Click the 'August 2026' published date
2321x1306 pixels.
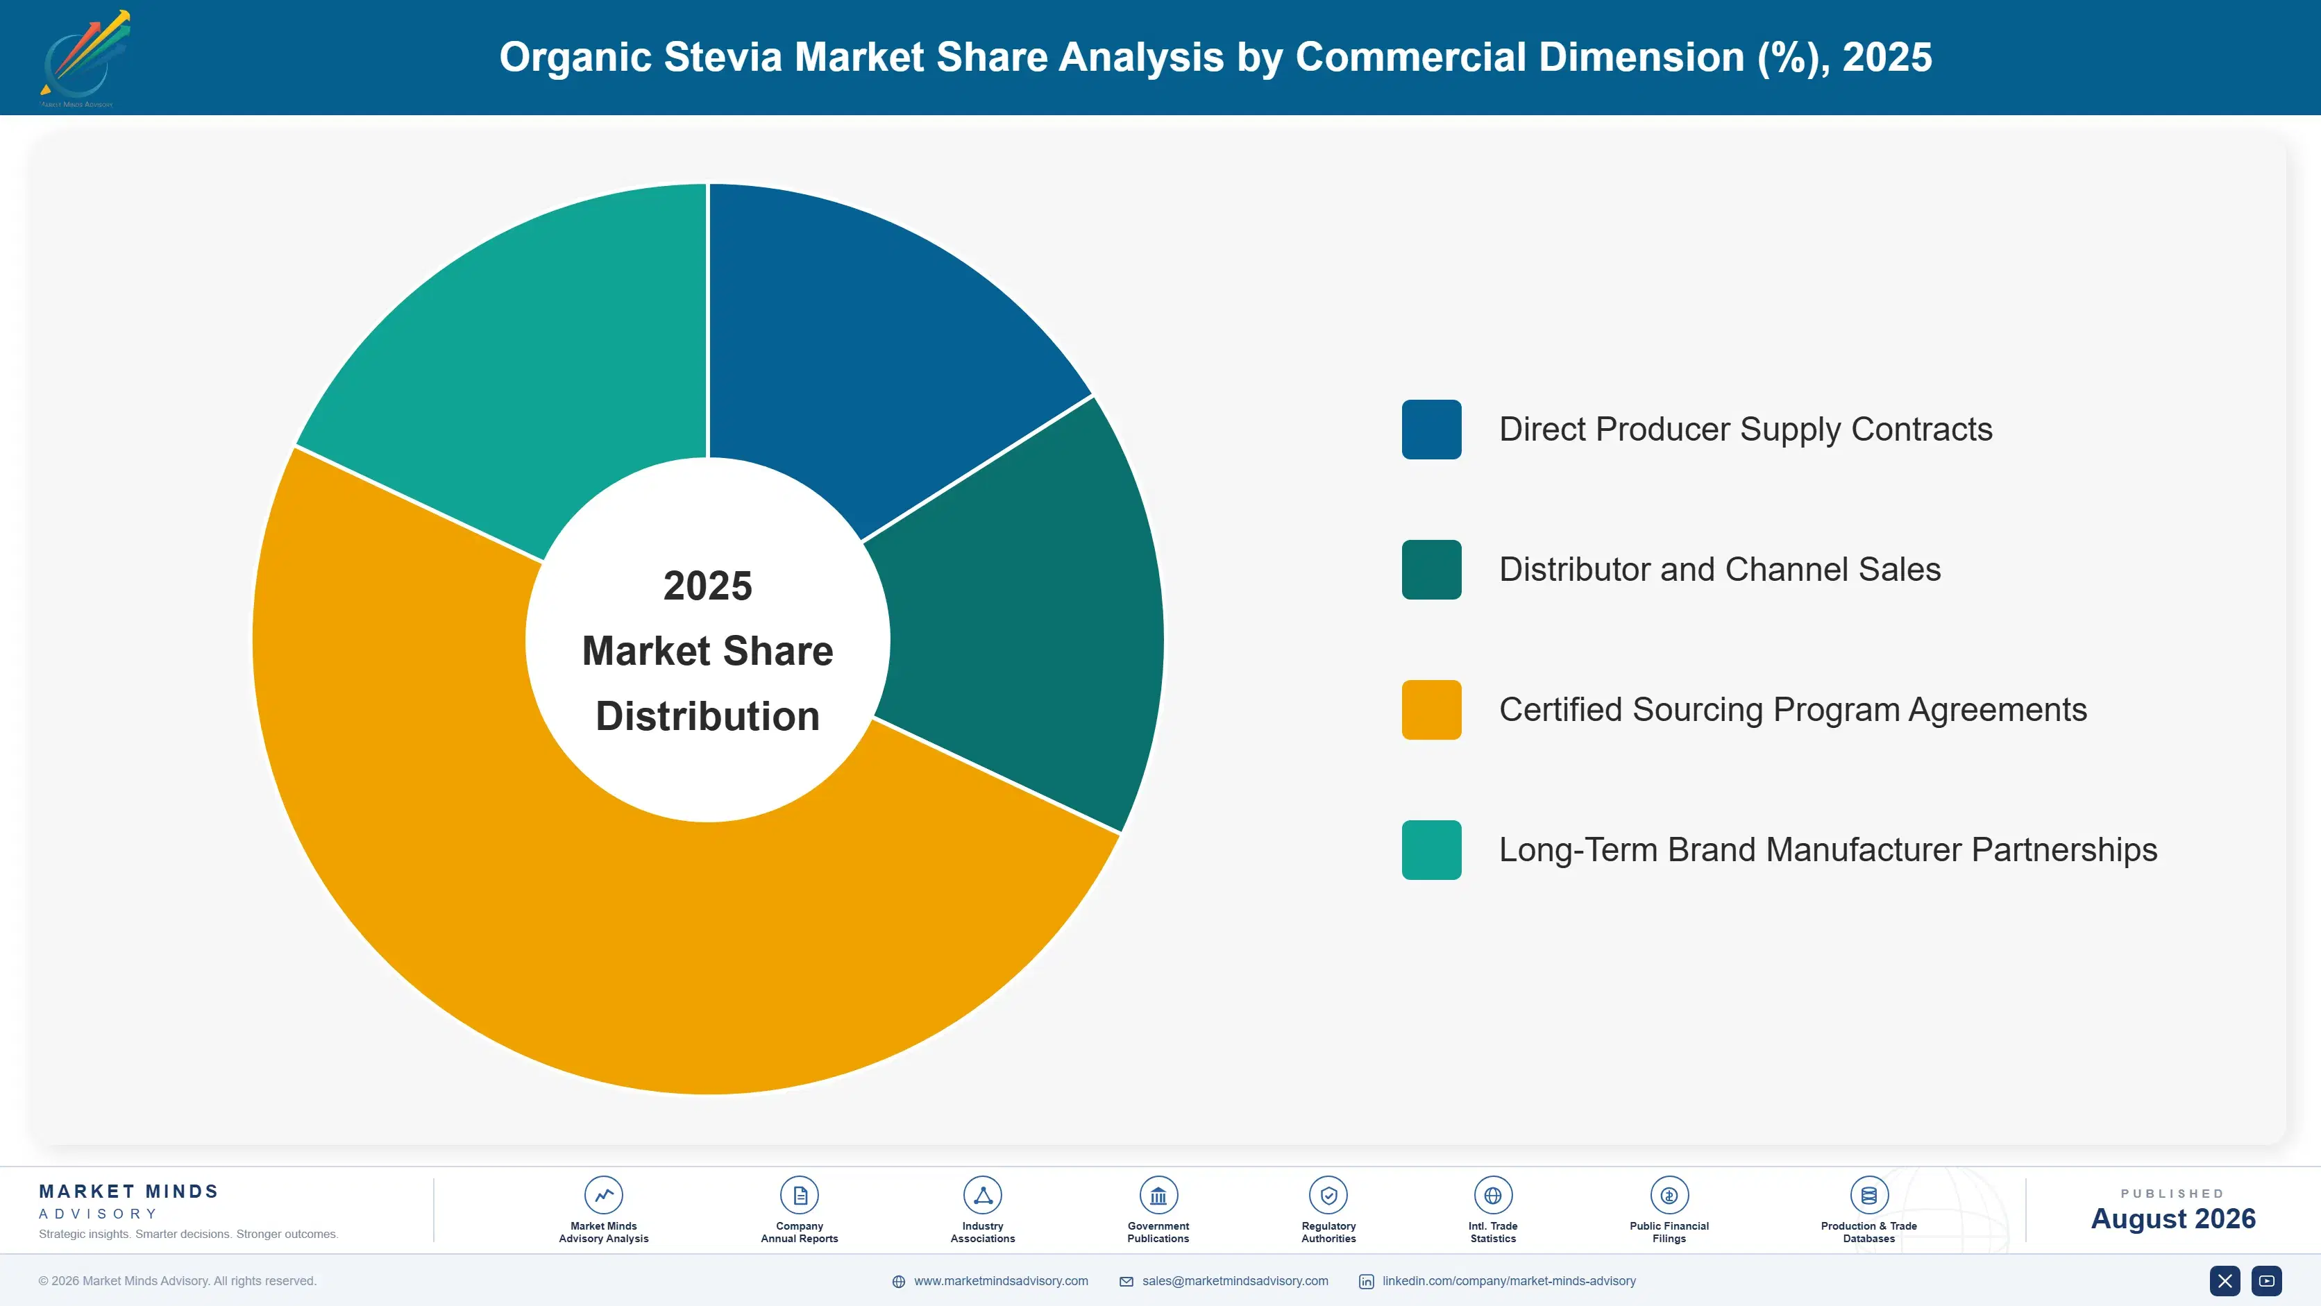coord(2172,1219)
